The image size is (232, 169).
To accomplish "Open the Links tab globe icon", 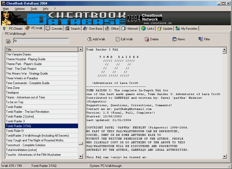I will 144,29.
